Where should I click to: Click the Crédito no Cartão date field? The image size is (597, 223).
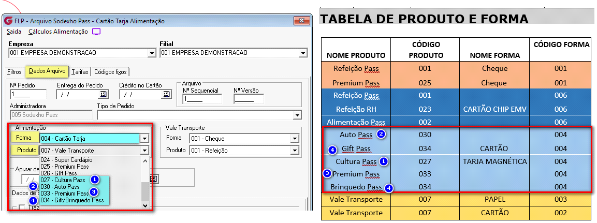(141, 94)
